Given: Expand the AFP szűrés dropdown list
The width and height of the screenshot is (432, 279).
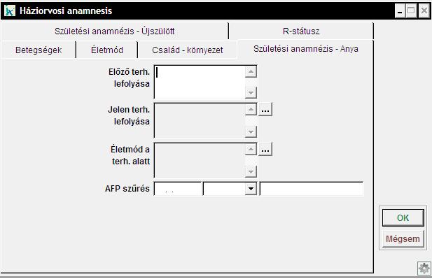Looking at the screenshot, I should [251, 189].
